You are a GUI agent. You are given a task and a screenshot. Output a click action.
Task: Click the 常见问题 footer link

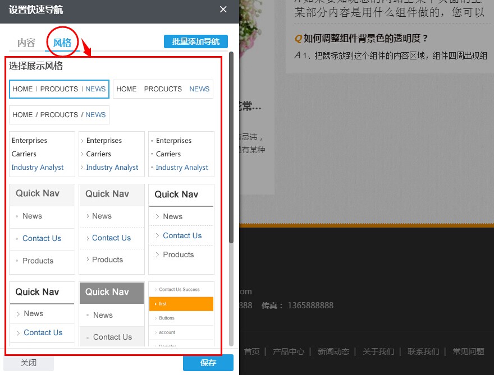click(x=468, y=351)
